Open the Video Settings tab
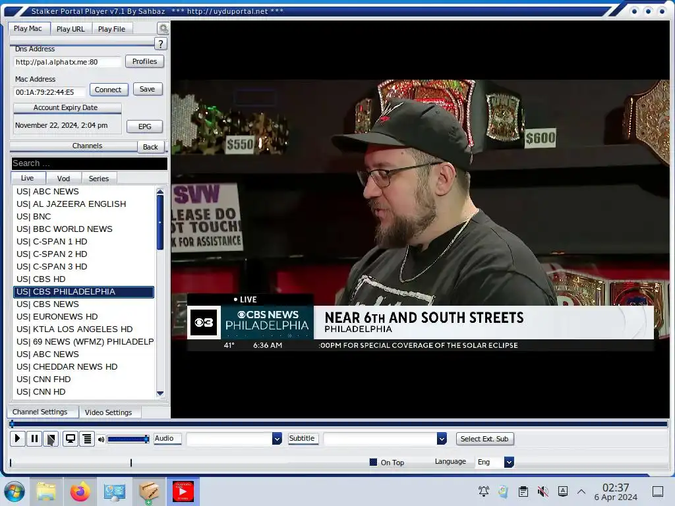Image resolution: width=675 pixels, height=506 pixels. point(109,412)
